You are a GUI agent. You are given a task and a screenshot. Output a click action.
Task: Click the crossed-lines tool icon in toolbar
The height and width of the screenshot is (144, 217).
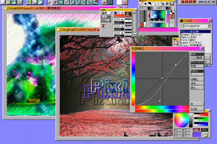84,2
